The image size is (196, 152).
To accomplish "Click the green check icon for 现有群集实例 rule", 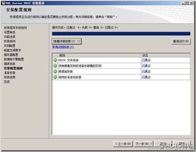I will [x=55, y=66].
